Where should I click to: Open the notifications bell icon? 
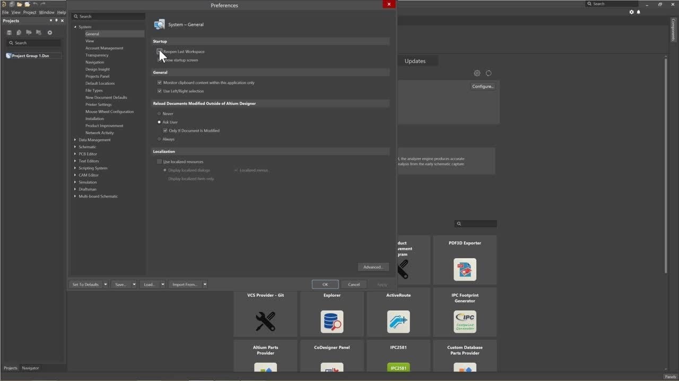tap(639, 12)
